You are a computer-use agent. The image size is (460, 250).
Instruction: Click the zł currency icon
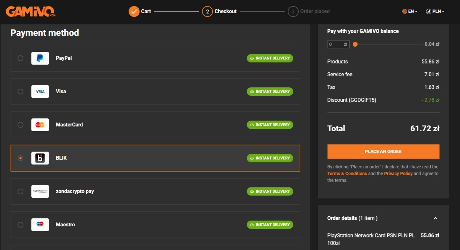click(x=428, y=11)
